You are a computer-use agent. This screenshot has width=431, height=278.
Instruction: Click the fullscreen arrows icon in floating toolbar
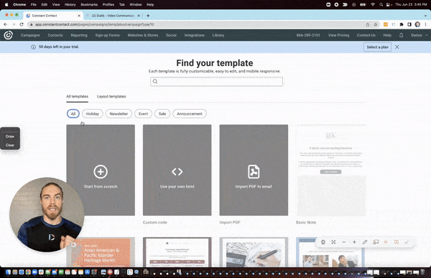(x=333, y=242)
